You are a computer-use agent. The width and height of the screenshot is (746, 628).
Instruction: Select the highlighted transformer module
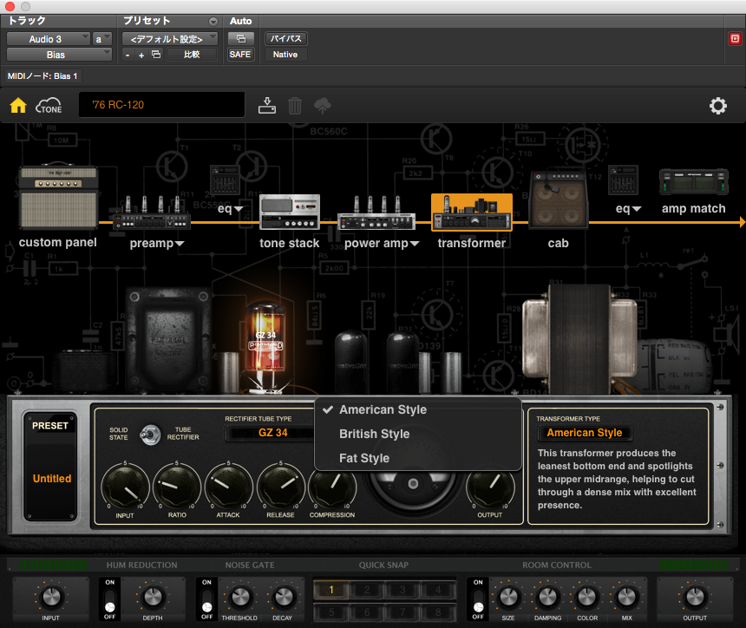tap(472, 213)
